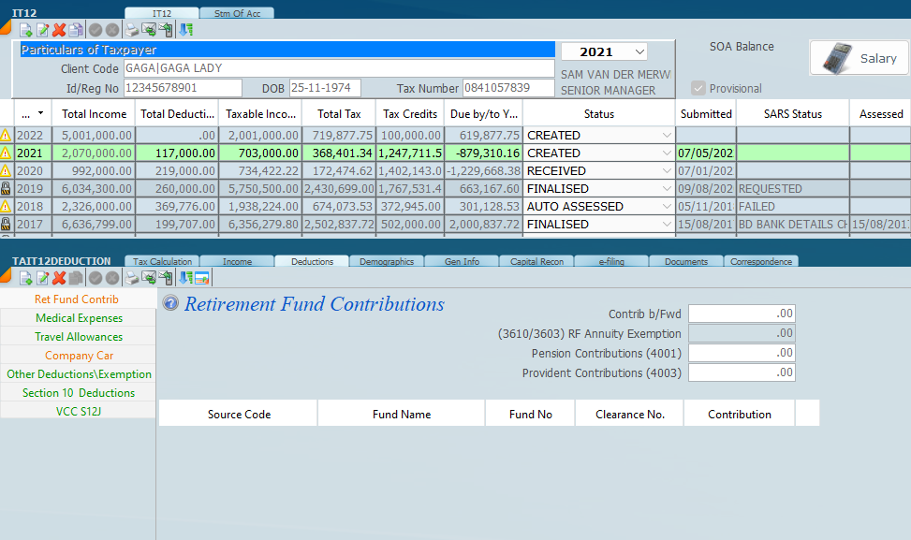Click the red delete icon in the IT12 toolbar
Viewport: 911px width, 540px height.
58,30
